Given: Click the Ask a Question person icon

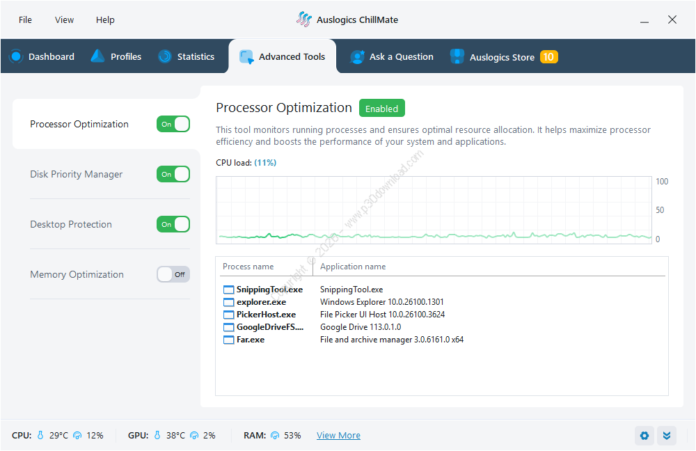Looking at the screenshot, I should click(x=357, y=57).
